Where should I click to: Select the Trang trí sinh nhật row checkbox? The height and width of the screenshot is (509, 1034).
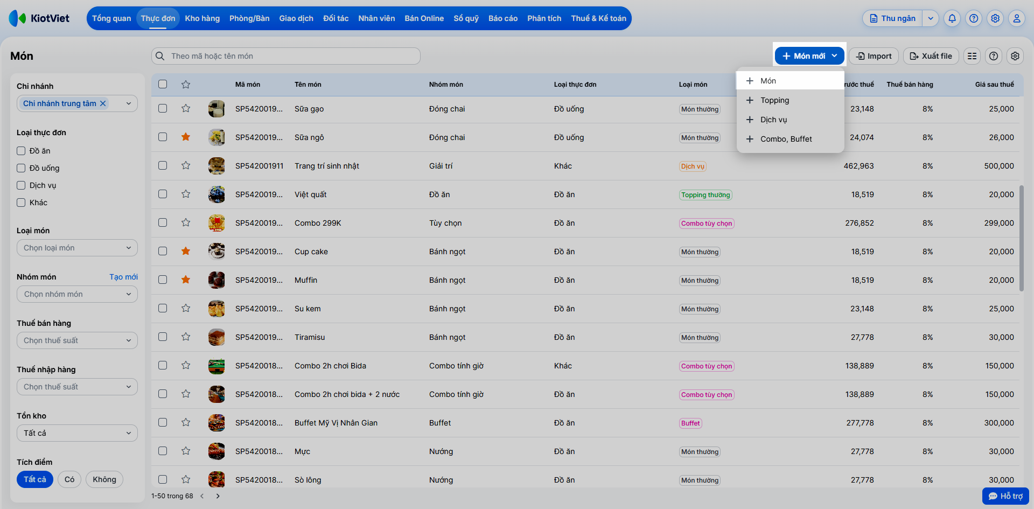click(163, 165)
